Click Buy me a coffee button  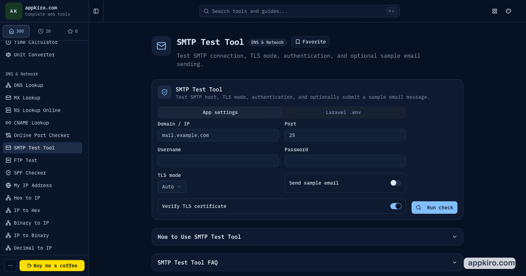[x=52, y=265]
